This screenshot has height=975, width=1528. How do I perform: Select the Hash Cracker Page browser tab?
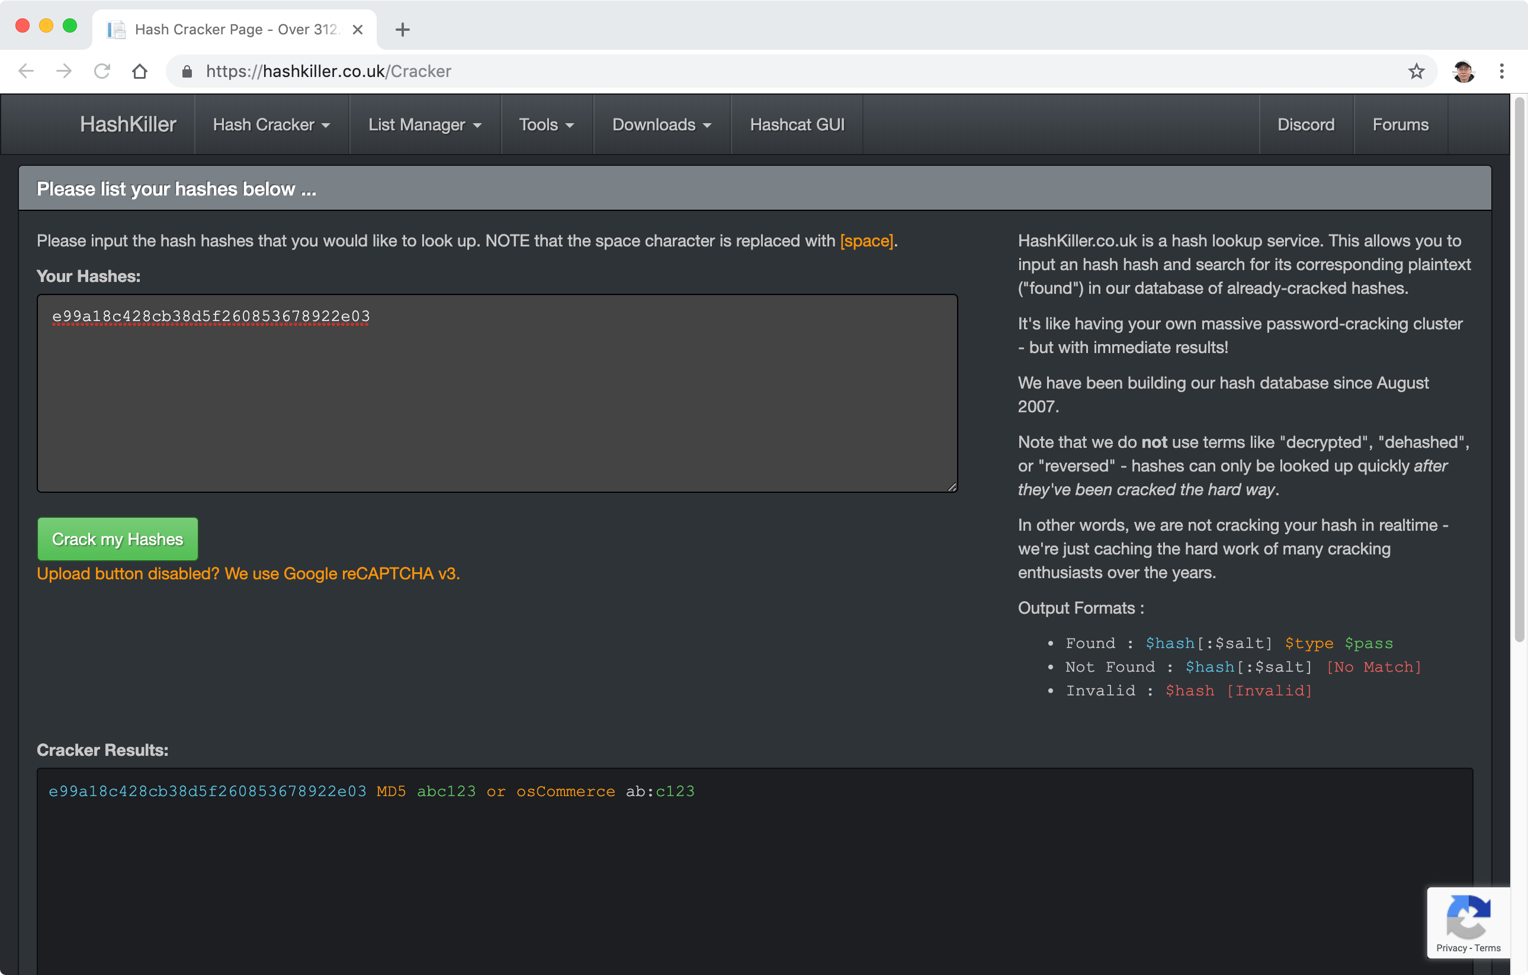tap(235, 29)
